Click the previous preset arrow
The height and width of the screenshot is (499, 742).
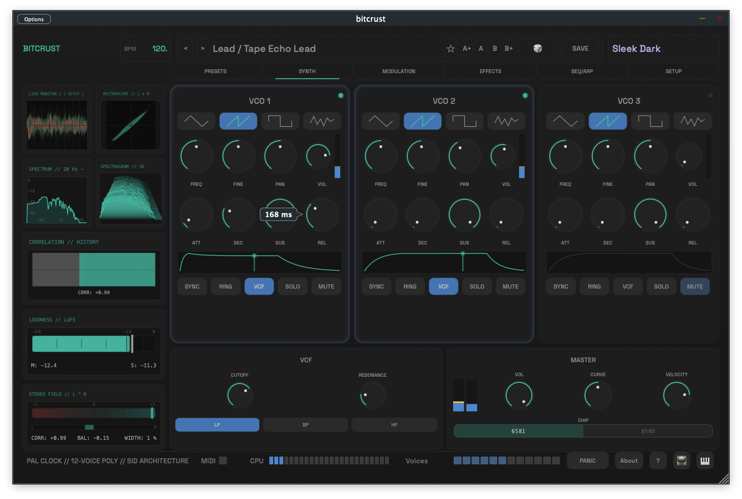pyautogui.click(x=186, y=49)
